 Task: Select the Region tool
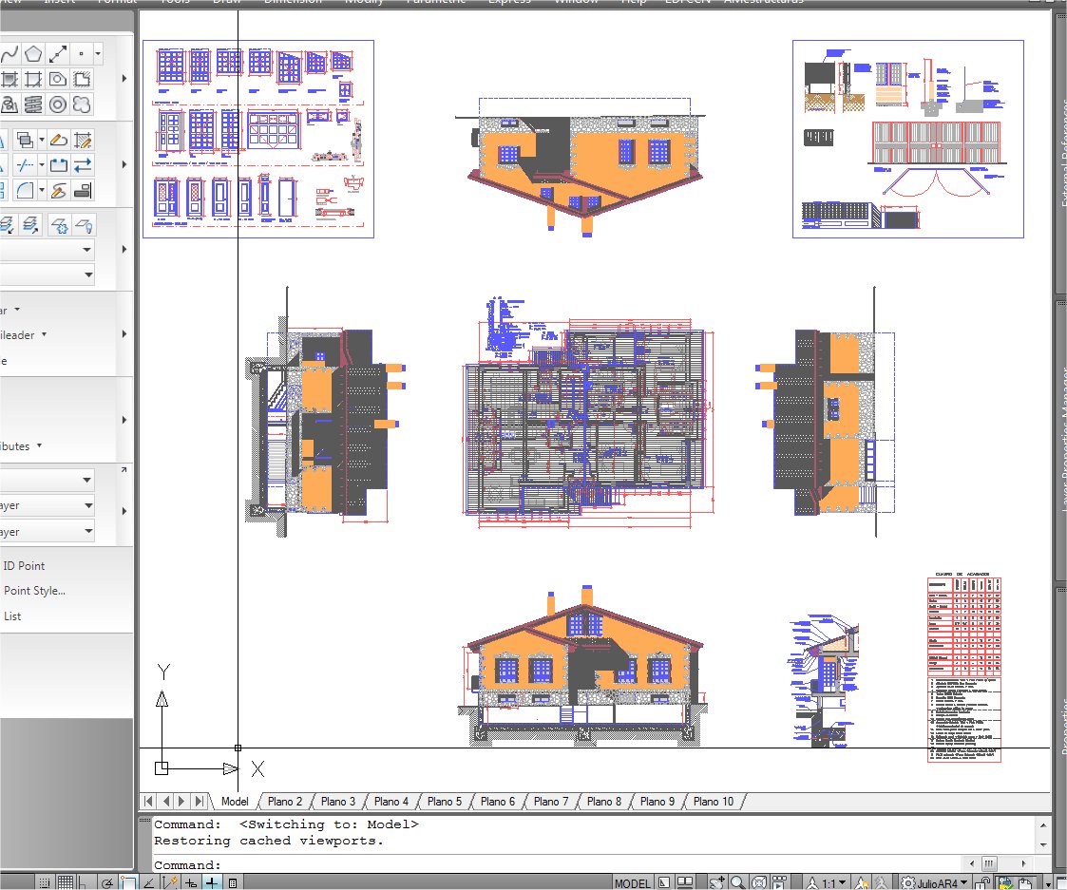58,79
